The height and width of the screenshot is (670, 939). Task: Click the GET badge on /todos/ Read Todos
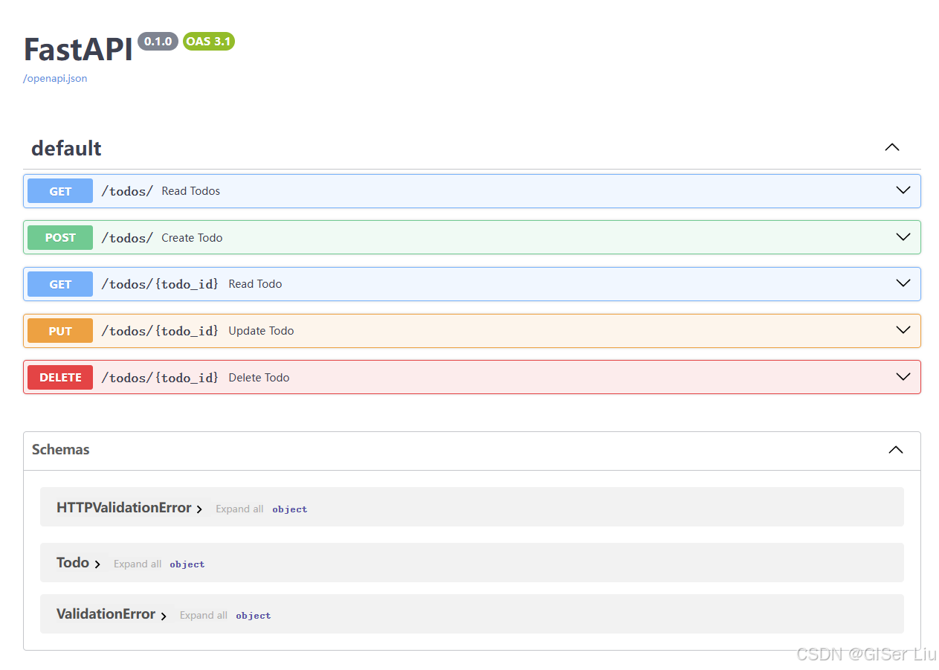pos(59,190)
